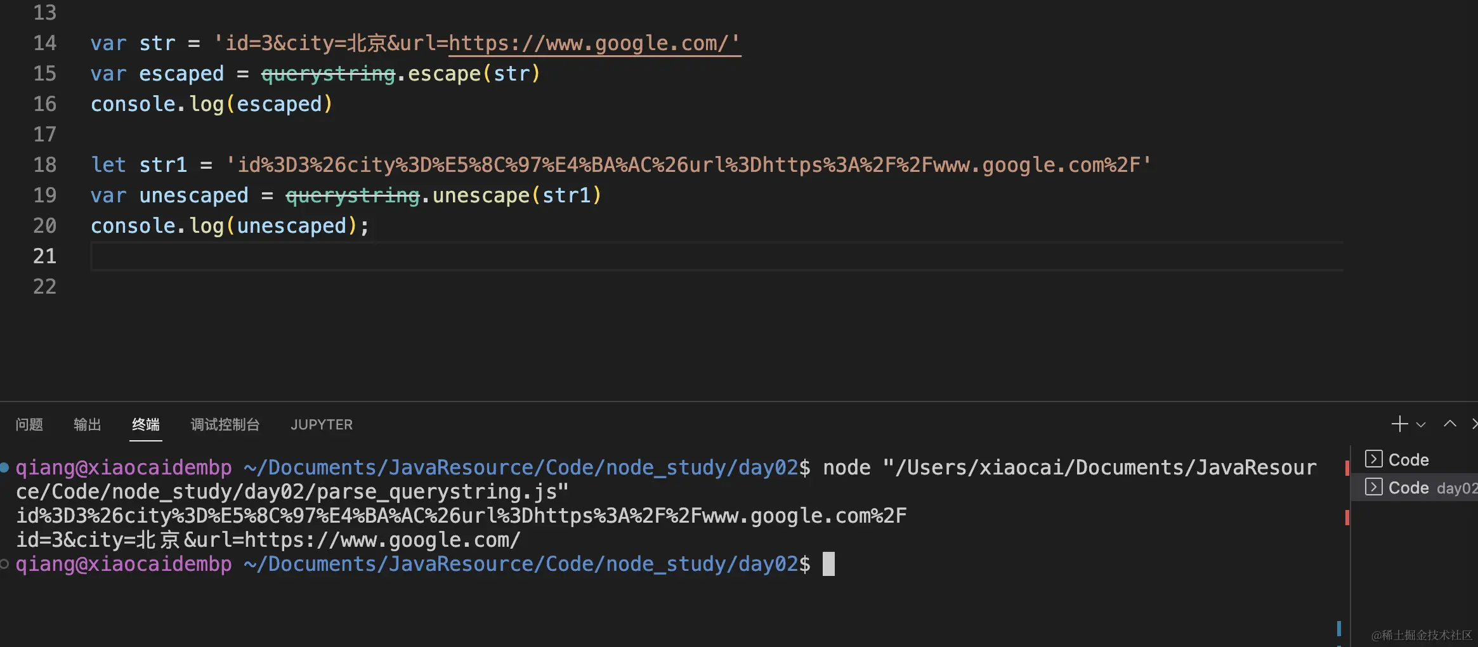
Task: Click the blue command decoration dot in terminal
Action: (x=4, y=468)
